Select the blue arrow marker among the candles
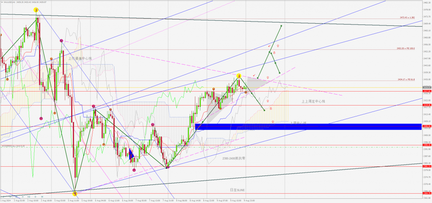This screenshot has width=432, height=203. 131,155
